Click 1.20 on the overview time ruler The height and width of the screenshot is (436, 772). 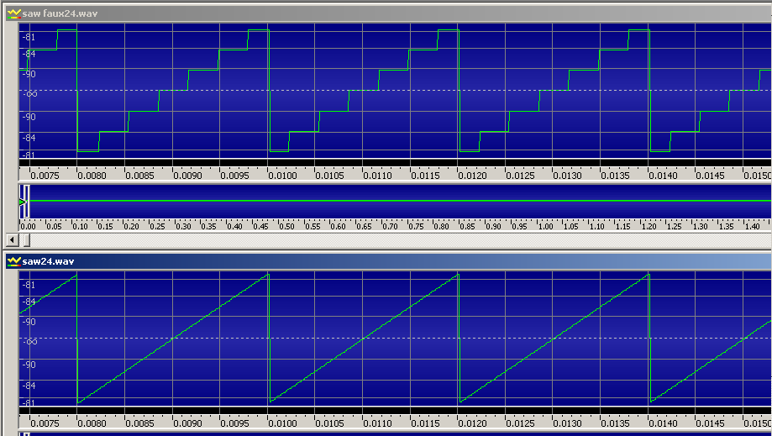649,227
